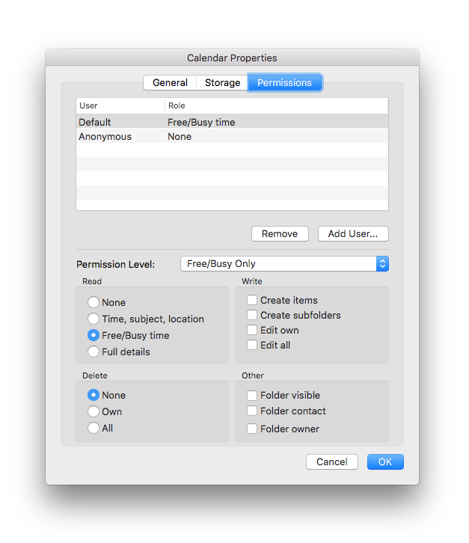Screen dimensions: 469x543
Task: Select Free/Busy time read option
Action: [94, 335]
